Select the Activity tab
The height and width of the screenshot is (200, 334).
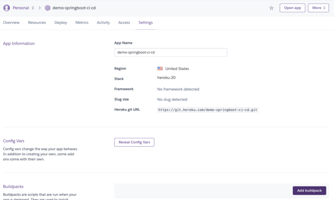coord(103,22)
